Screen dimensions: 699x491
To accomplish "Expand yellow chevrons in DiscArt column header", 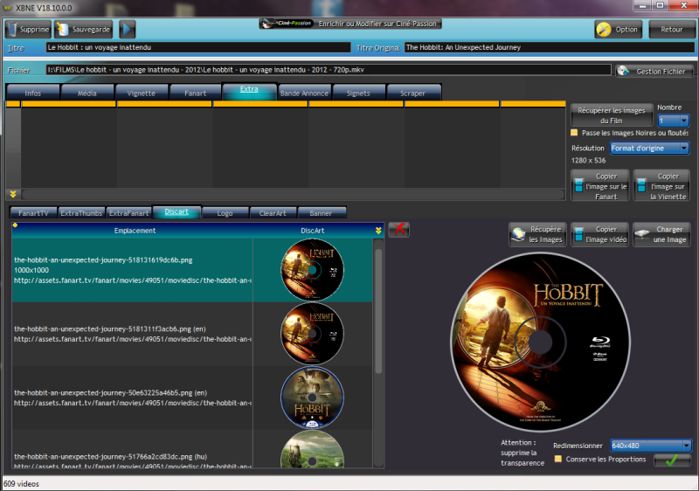I will (378, 231).
